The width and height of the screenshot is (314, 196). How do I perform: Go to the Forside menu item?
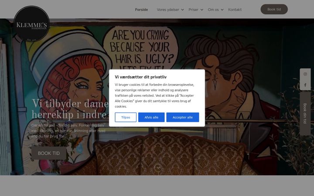pos(141,10)
